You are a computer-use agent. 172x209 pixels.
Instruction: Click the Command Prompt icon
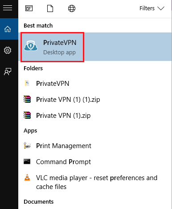27,161
